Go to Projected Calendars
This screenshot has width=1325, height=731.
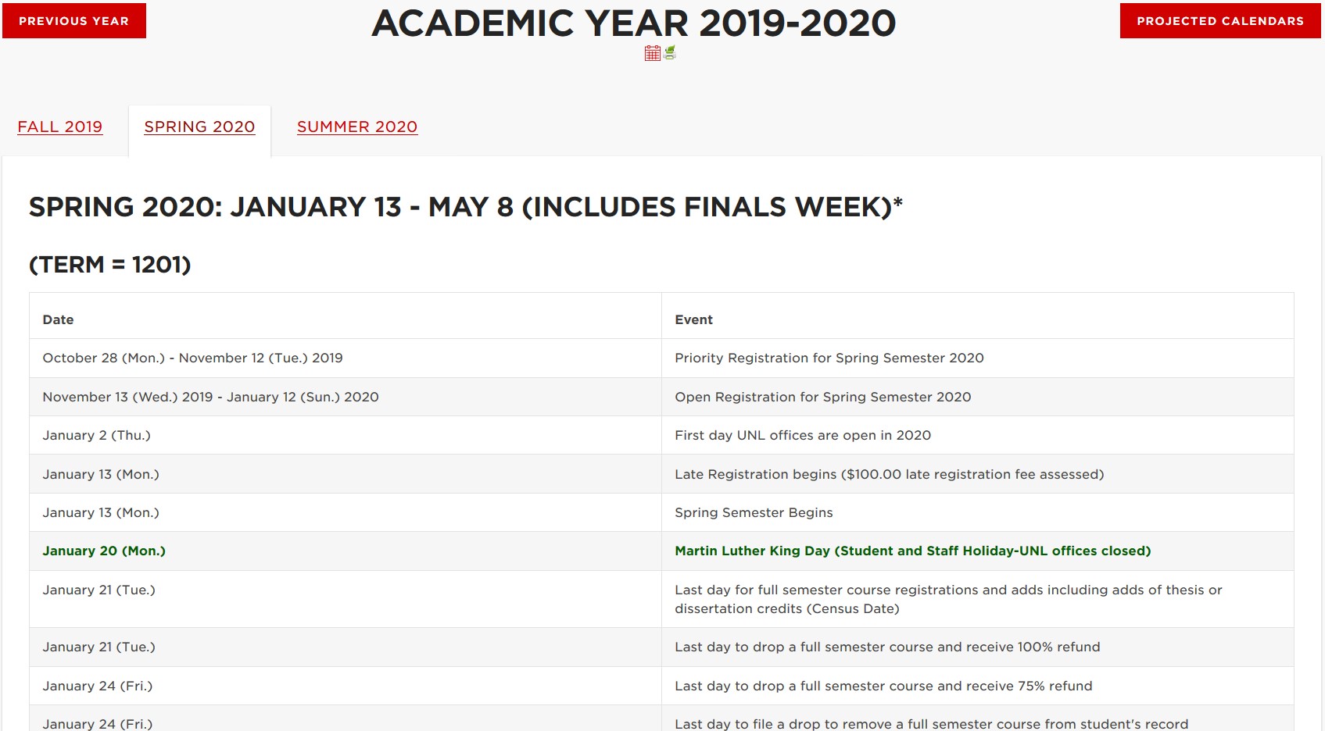1219,21
